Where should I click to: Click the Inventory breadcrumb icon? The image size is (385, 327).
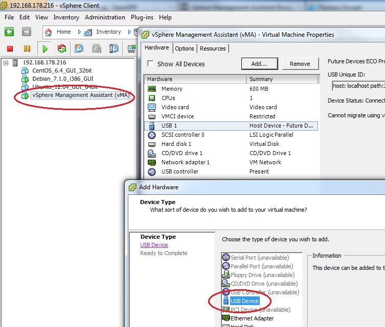pyautogui.click(x=88, y=32)
